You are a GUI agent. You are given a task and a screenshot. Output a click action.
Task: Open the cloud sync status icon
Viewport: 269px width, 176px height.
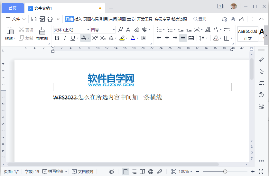pos(225,19)
